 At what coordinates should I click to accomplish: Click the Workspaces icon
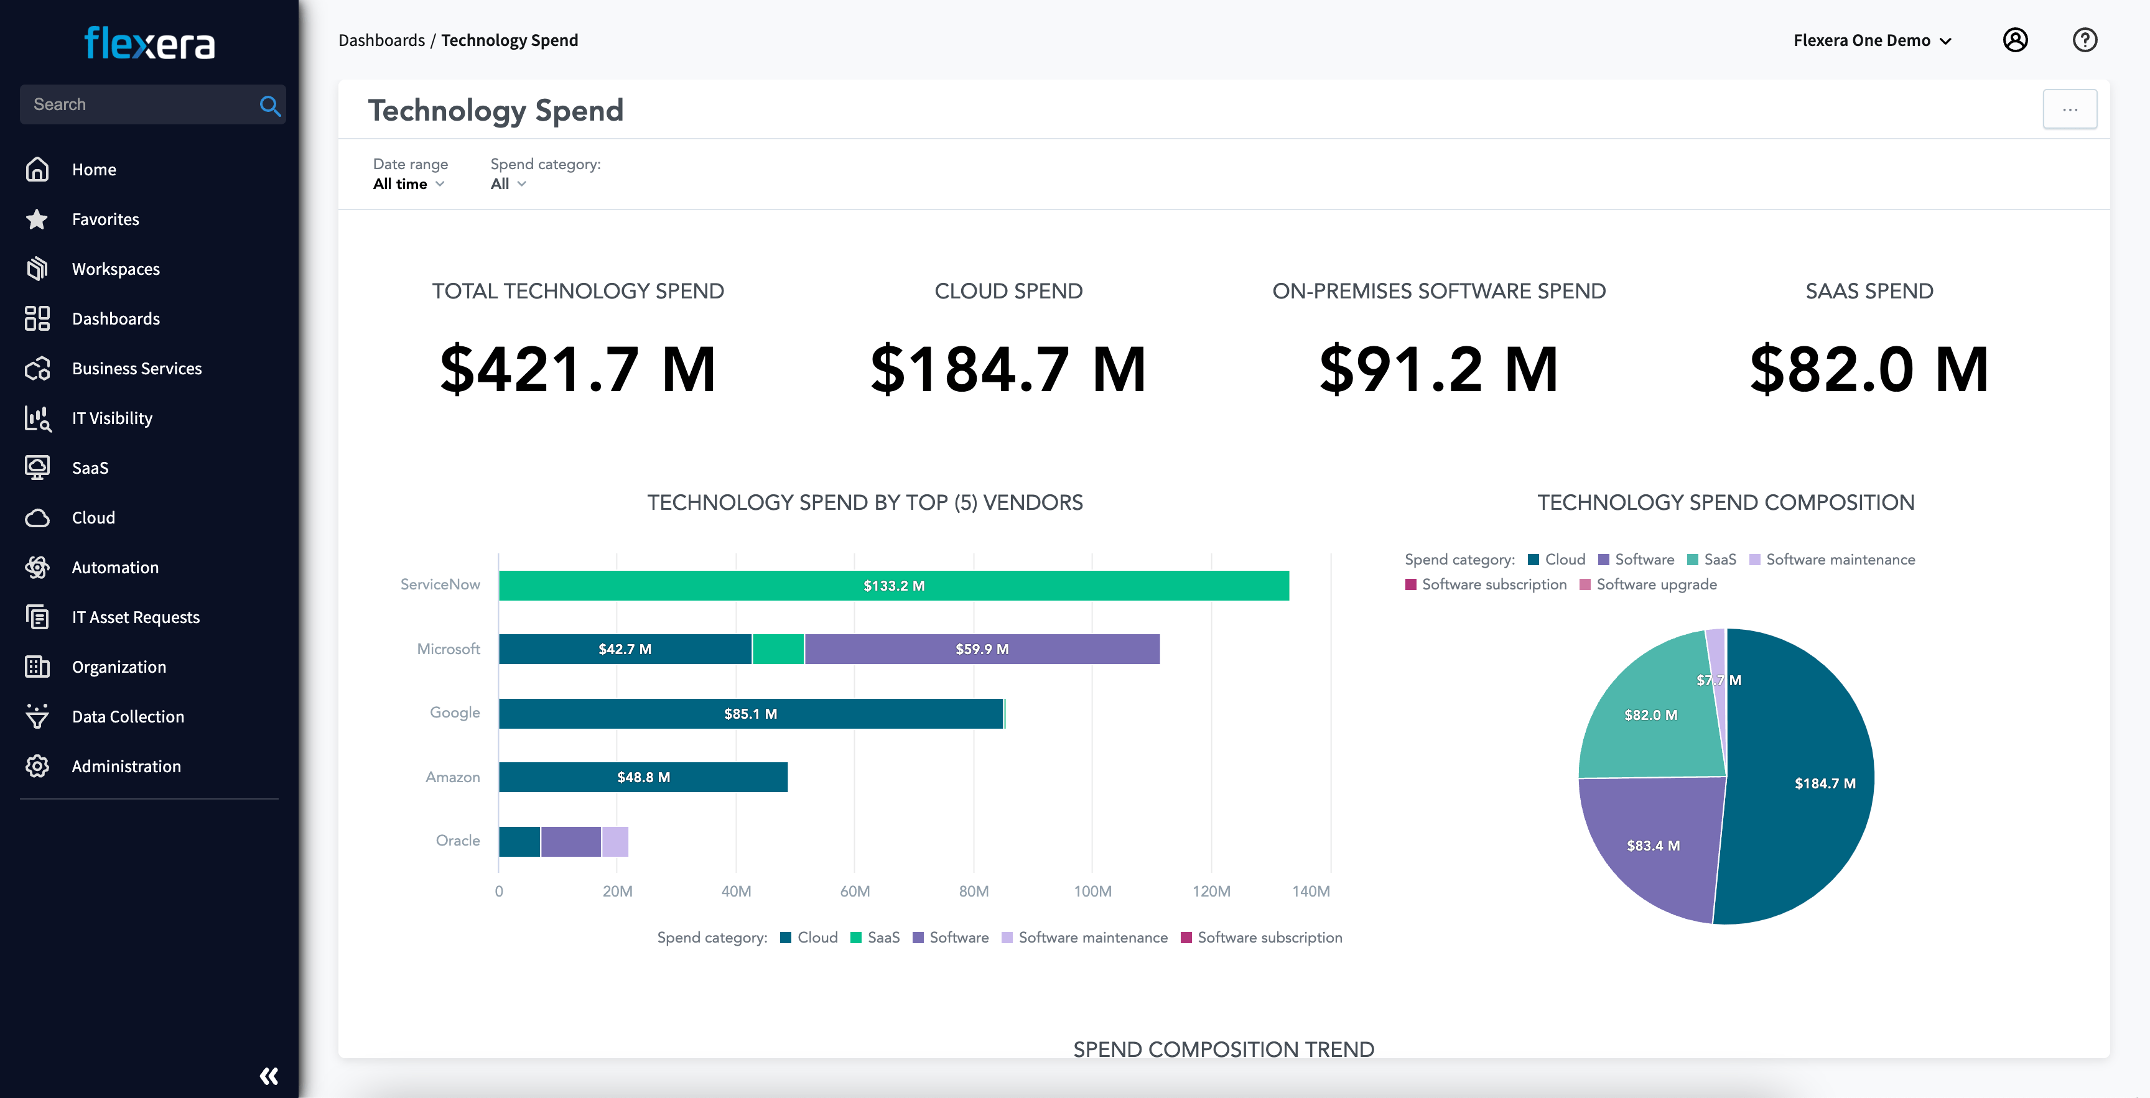37,268
